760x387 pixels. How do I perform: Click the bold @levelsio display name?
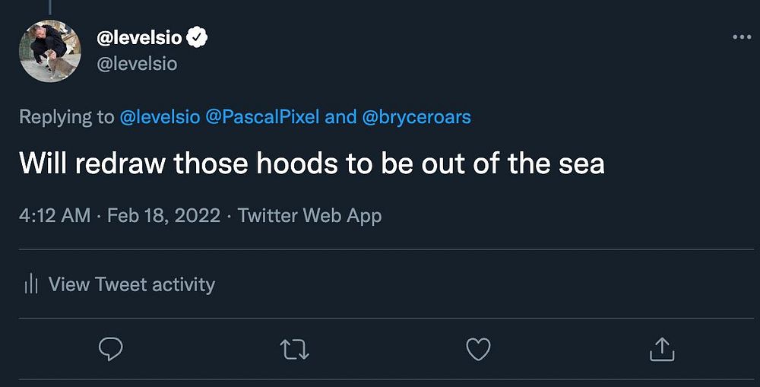[139, 36]
